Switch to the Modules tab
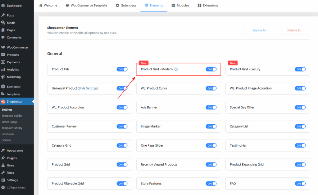This screenshot has width=318, height=195. point(180,5)
